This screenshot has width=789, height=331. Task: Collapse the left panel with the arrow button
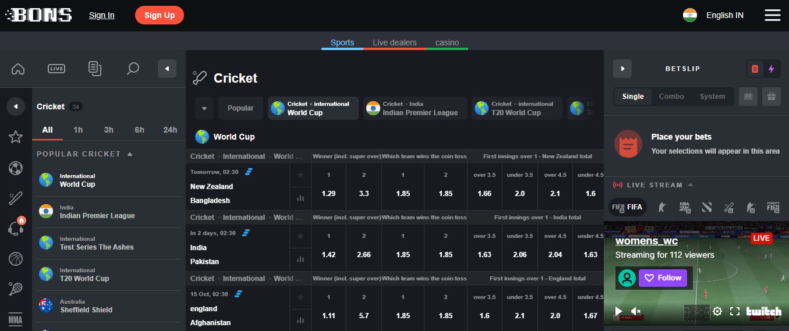[x=167, y=69]
